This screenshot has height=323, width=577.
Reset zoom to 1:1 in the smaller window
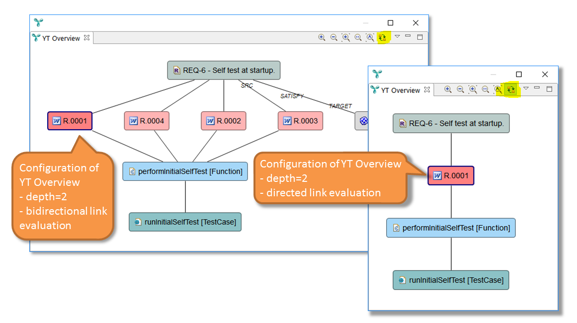click(485, 89)
